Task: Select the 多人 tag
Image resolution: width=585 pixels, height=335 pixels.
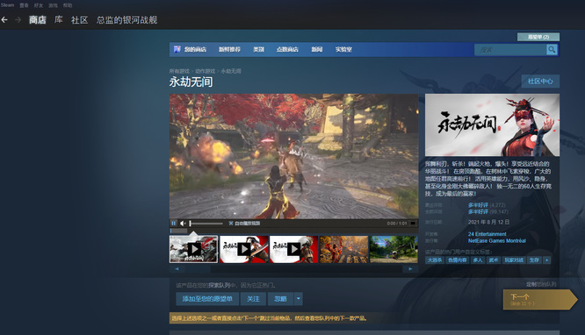Action: pyautogui.click(x=478, y=260)
